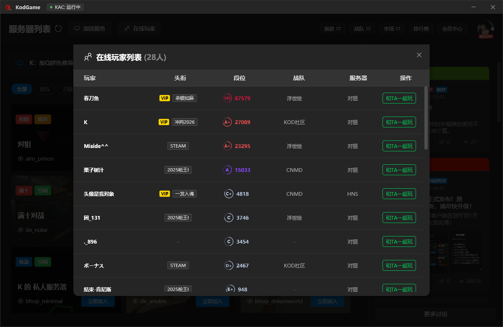Click the KodGame logo in the title bar
This screenshot has width=503, height=327.
(8, 7)
